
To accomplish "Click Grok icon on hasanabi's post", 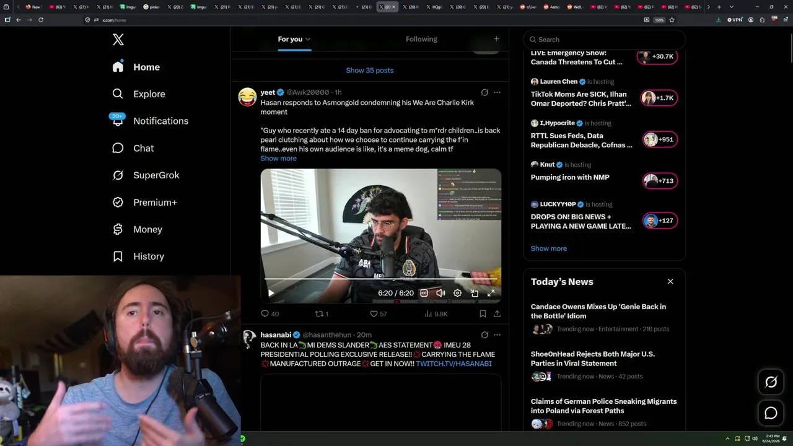I will coord(484,335).
